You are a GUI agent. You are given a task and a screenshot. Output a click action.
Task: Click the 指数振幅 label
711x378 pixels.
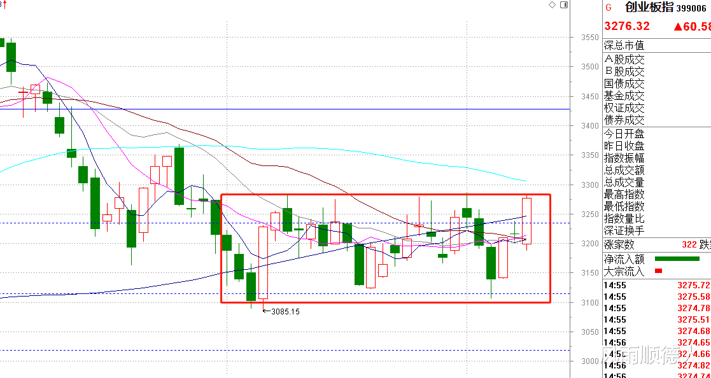tap(624, 158)
